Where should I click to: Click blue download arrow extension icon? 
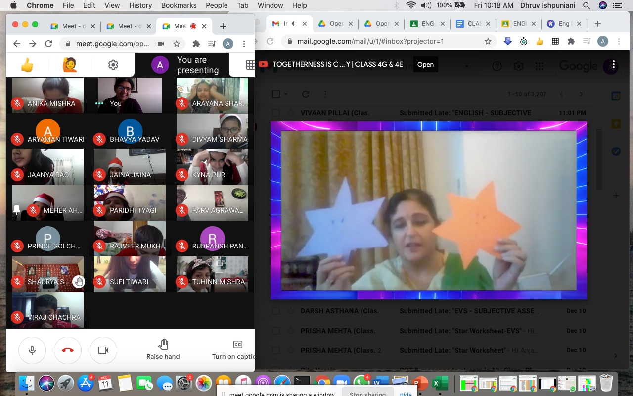click(x=508, y=41)
